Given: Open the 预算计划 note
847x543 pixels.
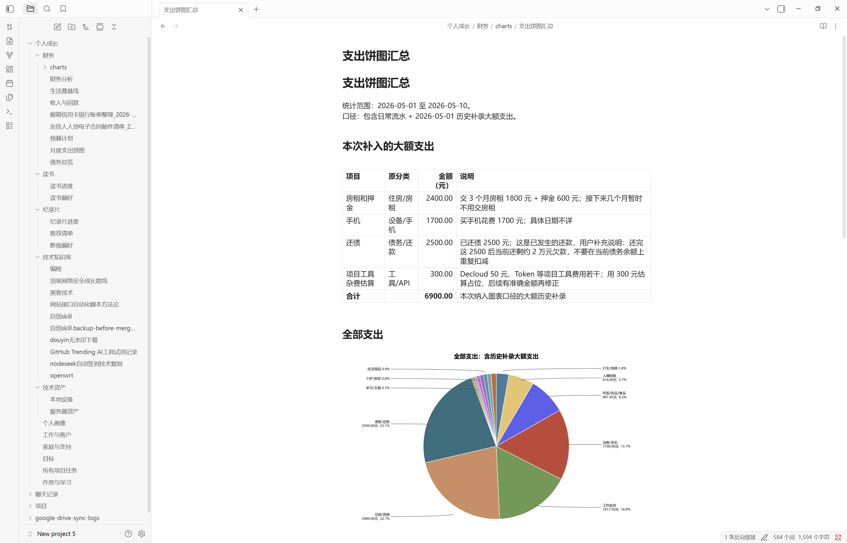Looking at the screenshot, I should pyautogui.click(x=61, y=138).
